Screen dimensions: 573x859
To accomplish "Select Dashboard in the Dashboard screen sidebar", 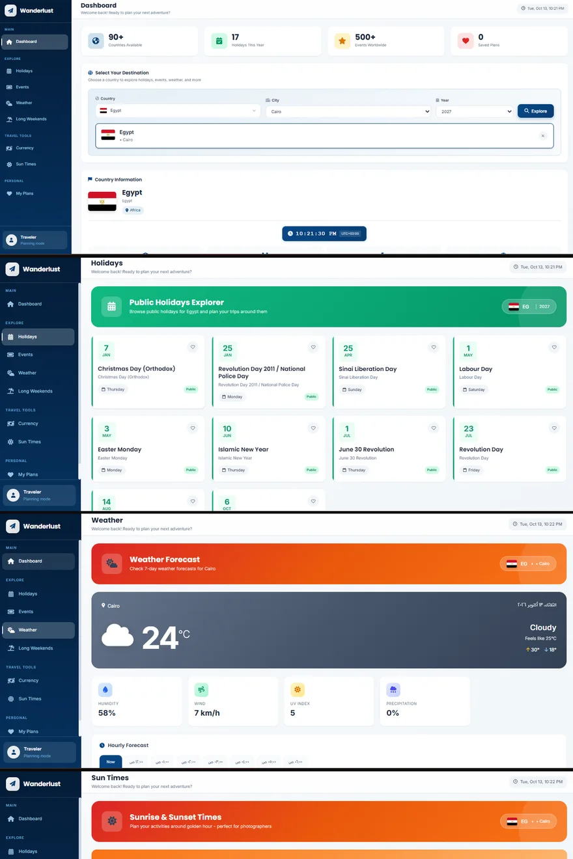I will pyautogui.click(x=34, y=42).
